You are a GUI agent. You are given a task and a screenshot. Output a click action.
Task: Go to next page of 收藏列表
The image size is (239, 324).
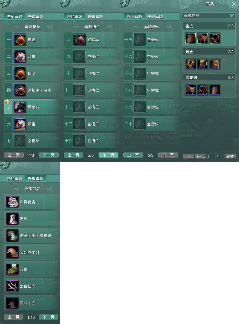coord(48,317)
